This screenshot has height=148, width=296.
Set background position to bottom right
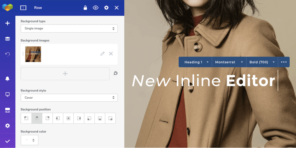point(110,118)
